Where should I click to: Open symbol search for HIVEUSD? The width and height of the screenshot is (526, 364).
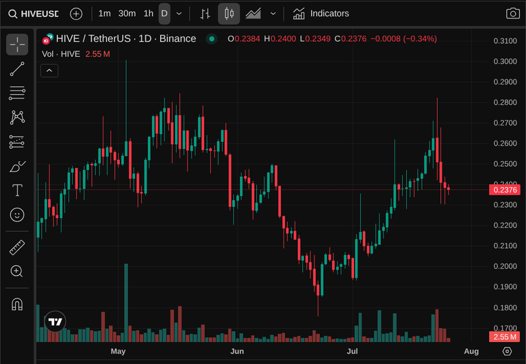[x=34, y=14]
